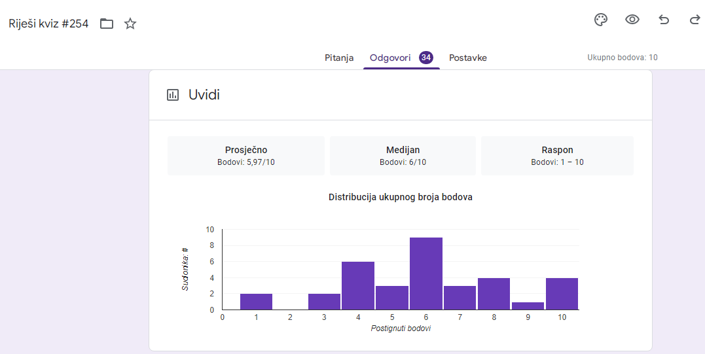Image resolution: width=705 pixels, height=354 pixels.
Task: Click the undo arrow icon
Action: [x=664, y=20]
